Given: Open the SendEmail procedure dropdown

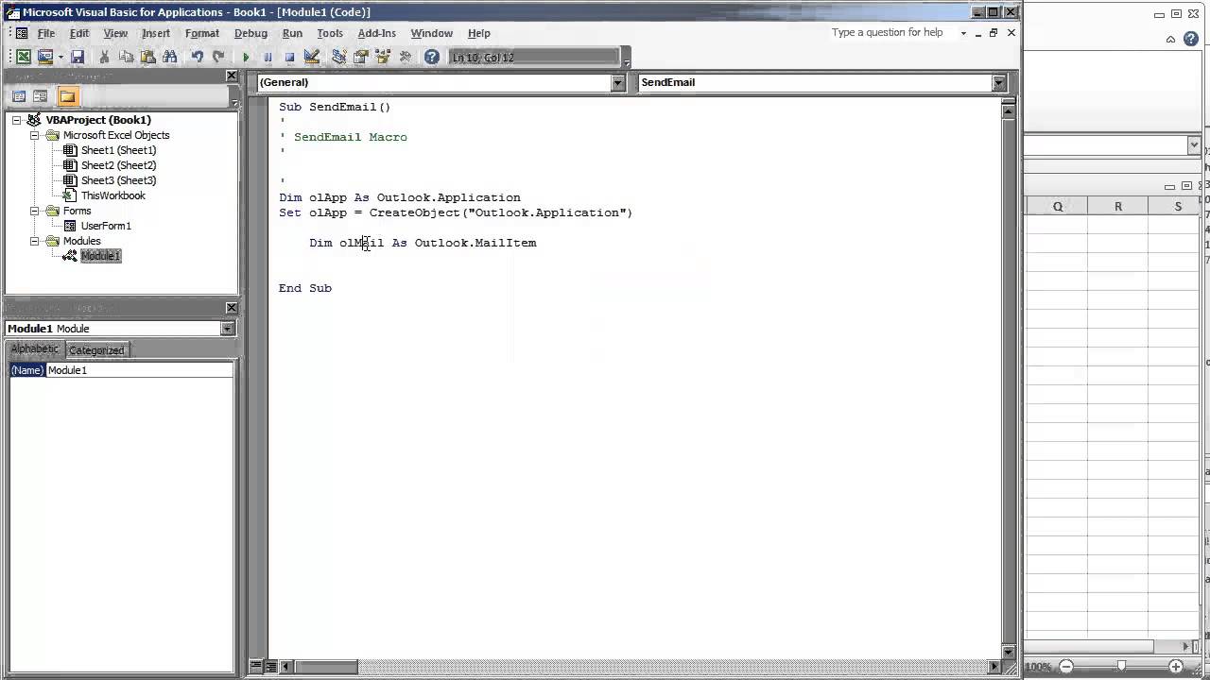Looking at the screenshot, I should [998, 83].
